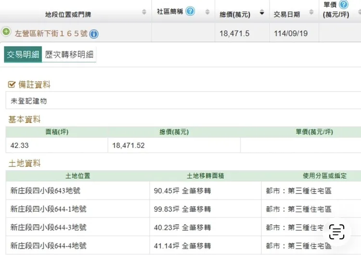
Task: Expand row with green plus icon
Action: pos(6,32)
